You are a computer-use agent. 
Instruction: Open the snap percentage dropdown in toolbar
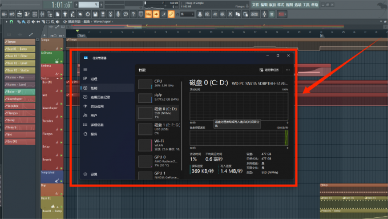point(187,14)
